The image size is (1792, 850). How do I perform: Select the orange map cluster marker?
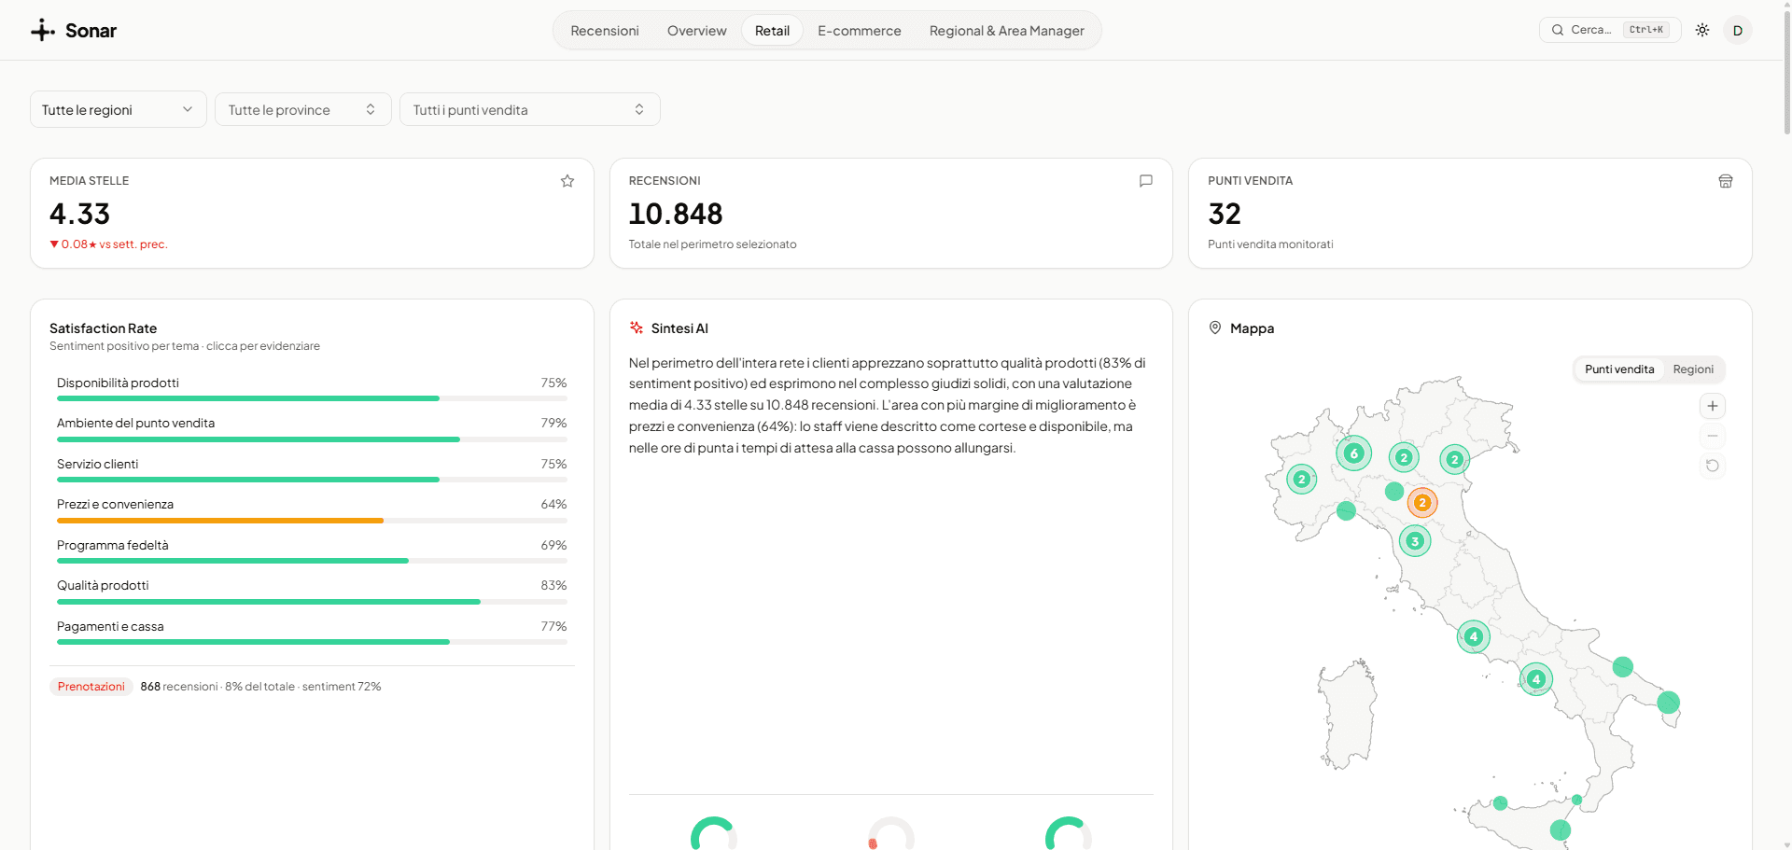coord(1422,503)
